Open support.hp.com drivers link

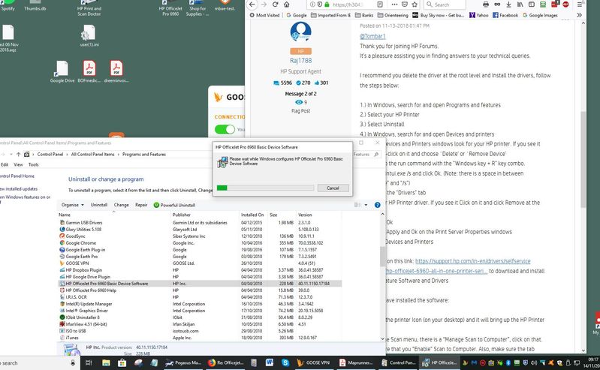click(472, 261)
